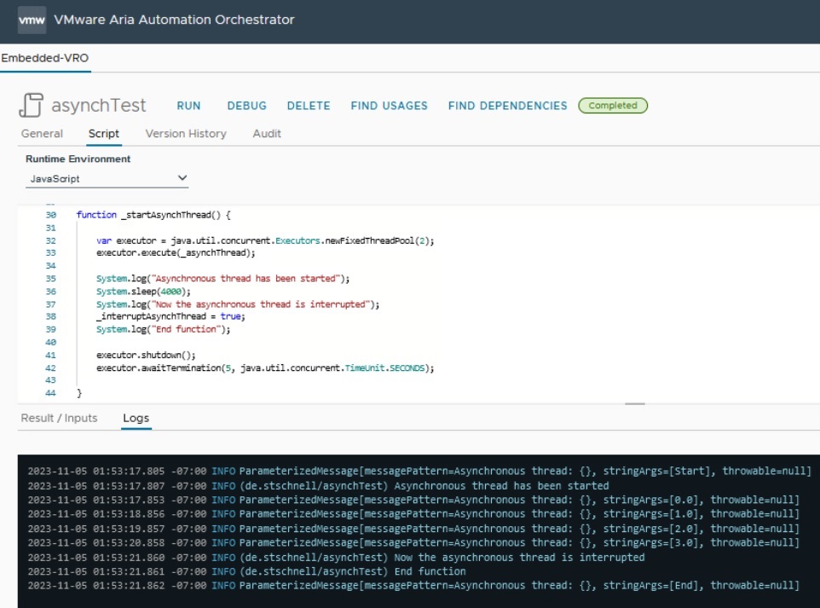Open FIND USAGES
The width and height of the screenshot is (820, 608).
[389, 106]
